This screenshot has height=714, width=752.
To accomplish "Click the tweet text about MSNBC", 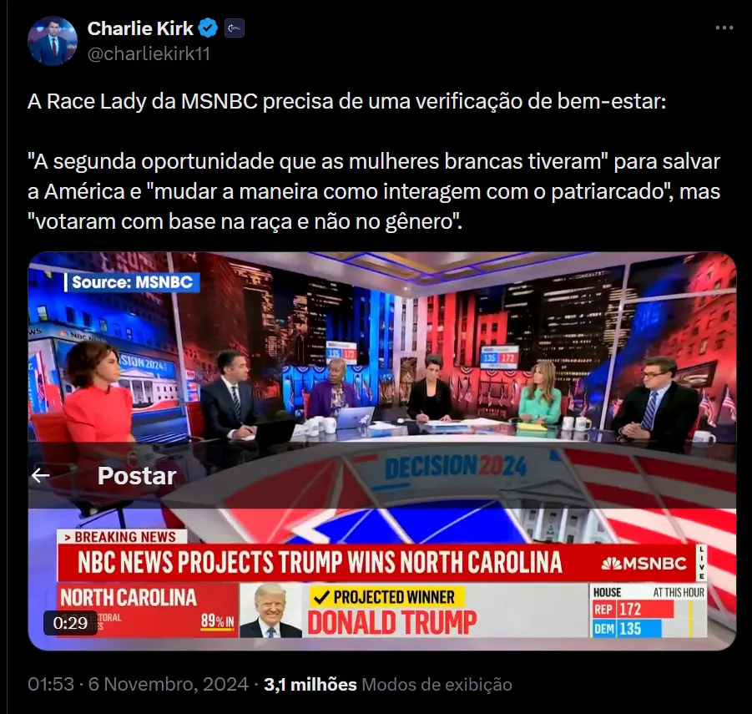I will pyautogui.click(x=374, y=162).
